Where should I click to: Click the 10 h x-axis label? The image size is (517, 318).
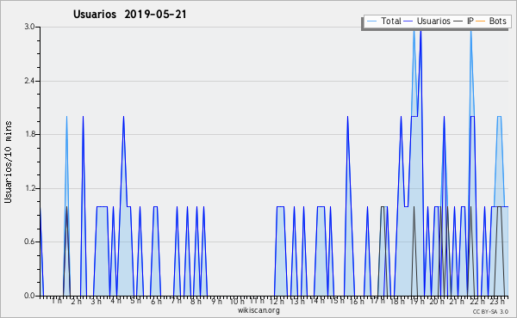pos(237,301)
